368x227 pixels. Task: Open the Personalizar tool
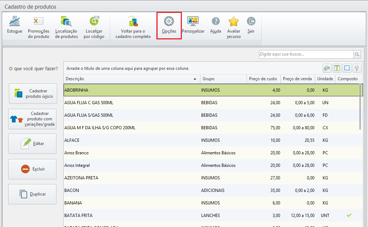193,25
